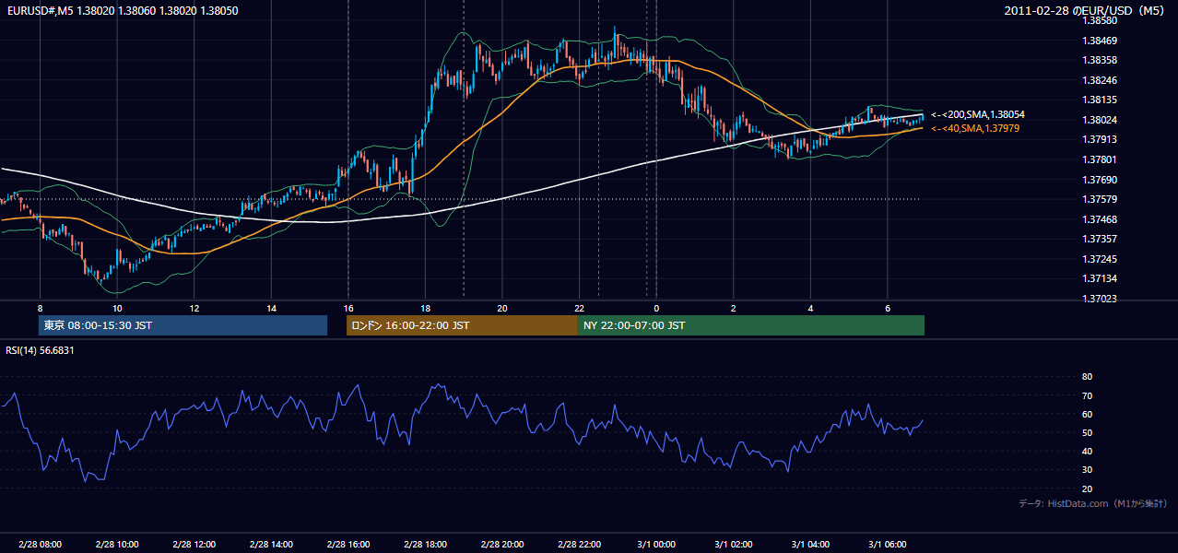1178x553 pixels.
Task: Click the 3/1 00:00 time label
Action: (655, 544)
